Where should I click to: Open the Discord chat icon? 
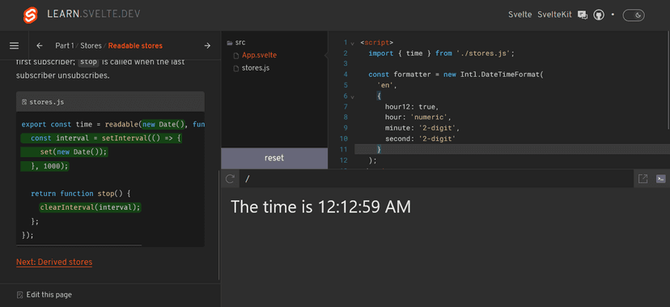coord(583,15)
